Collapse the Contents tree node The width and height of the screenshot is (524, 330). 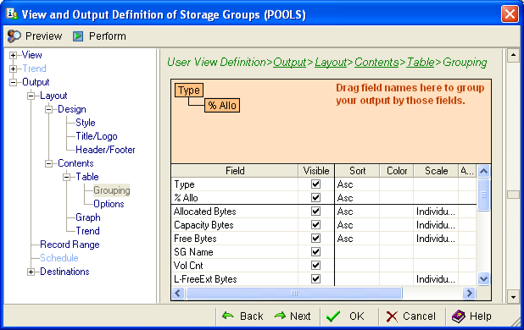tap(49, 163)
